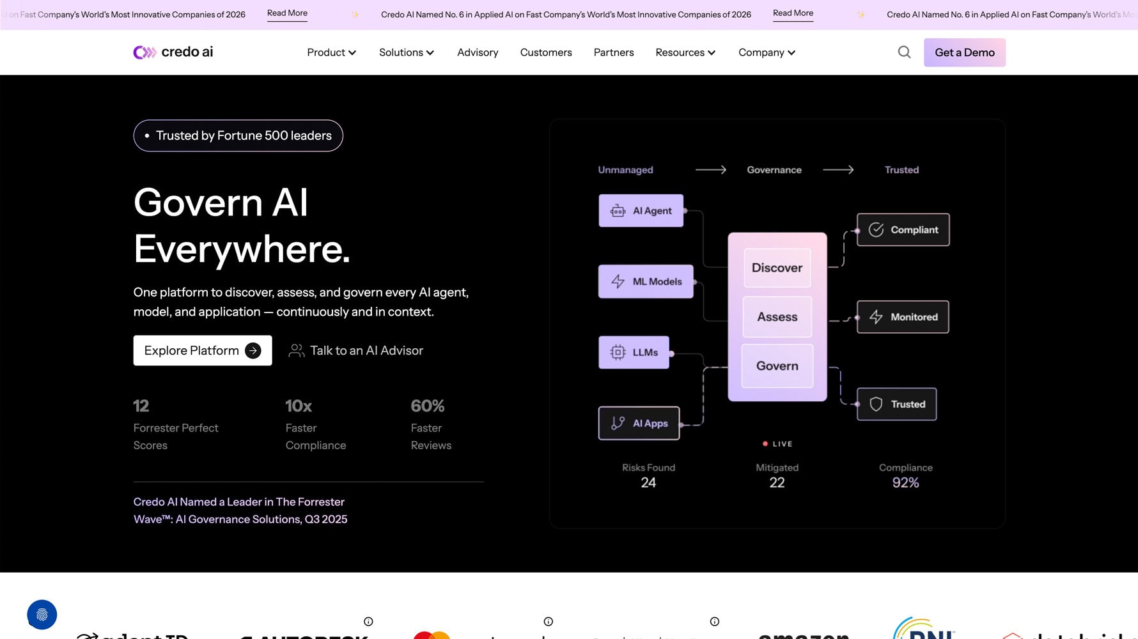The image size is (1138, 639).
Task: Click the Mastercard logo in the customer strip
Action: (432, 635)
